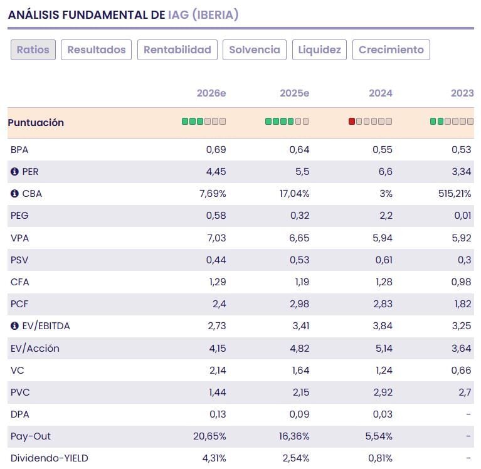481x469 pixels.
Task: Open the Rentabilidad tab
Action: (177, 50)
